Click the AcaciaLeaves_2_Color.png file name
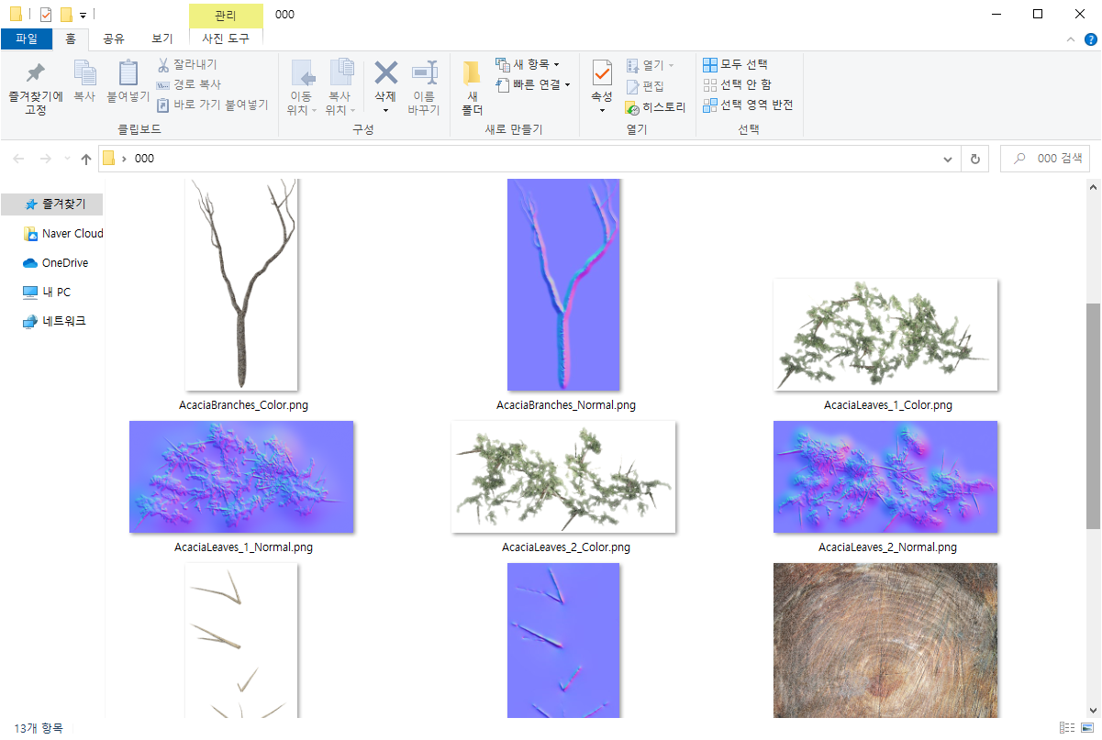This screenshot has width=1102, height=740. [566, 547]
